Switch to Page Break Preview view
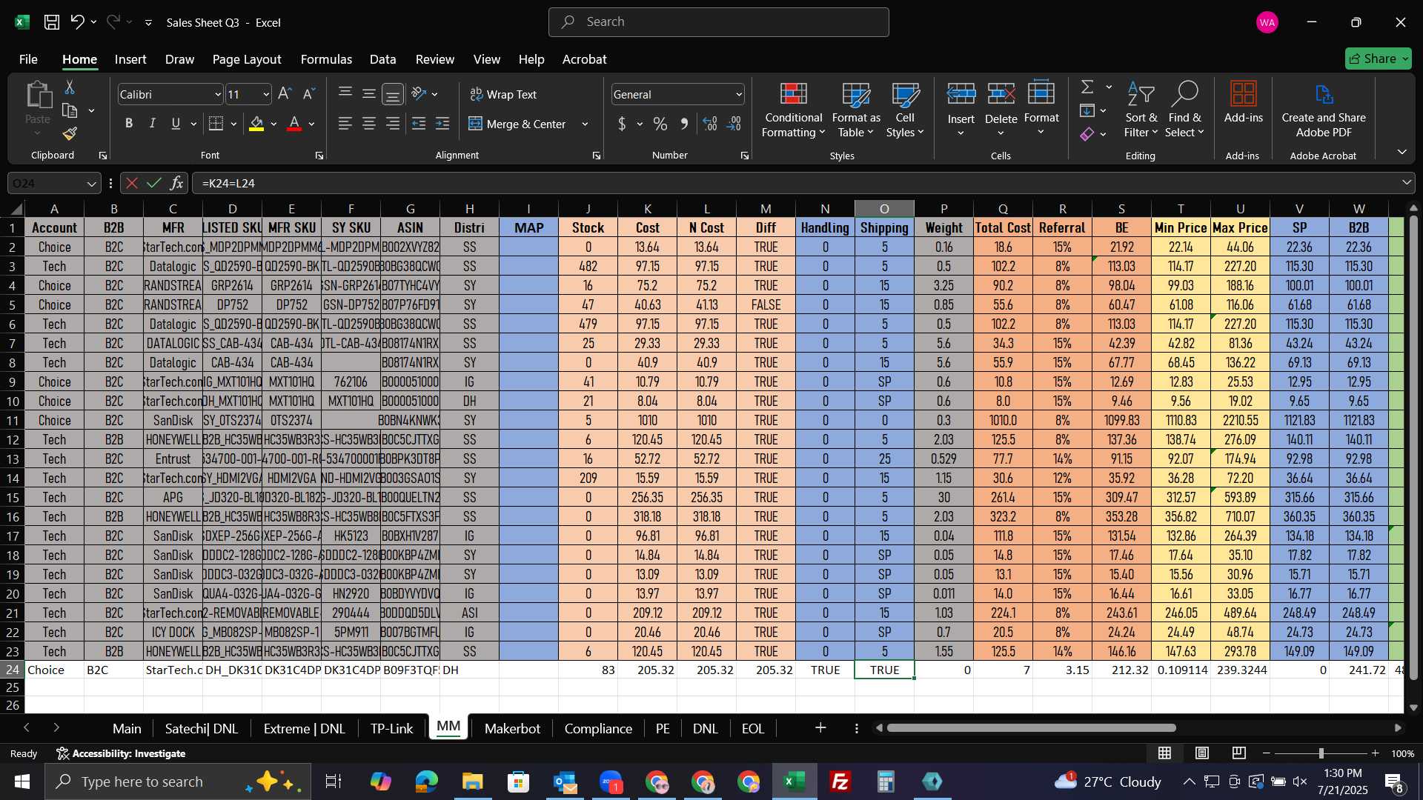Viewport: 1423px width, 800px height. tap(1239, 753)
